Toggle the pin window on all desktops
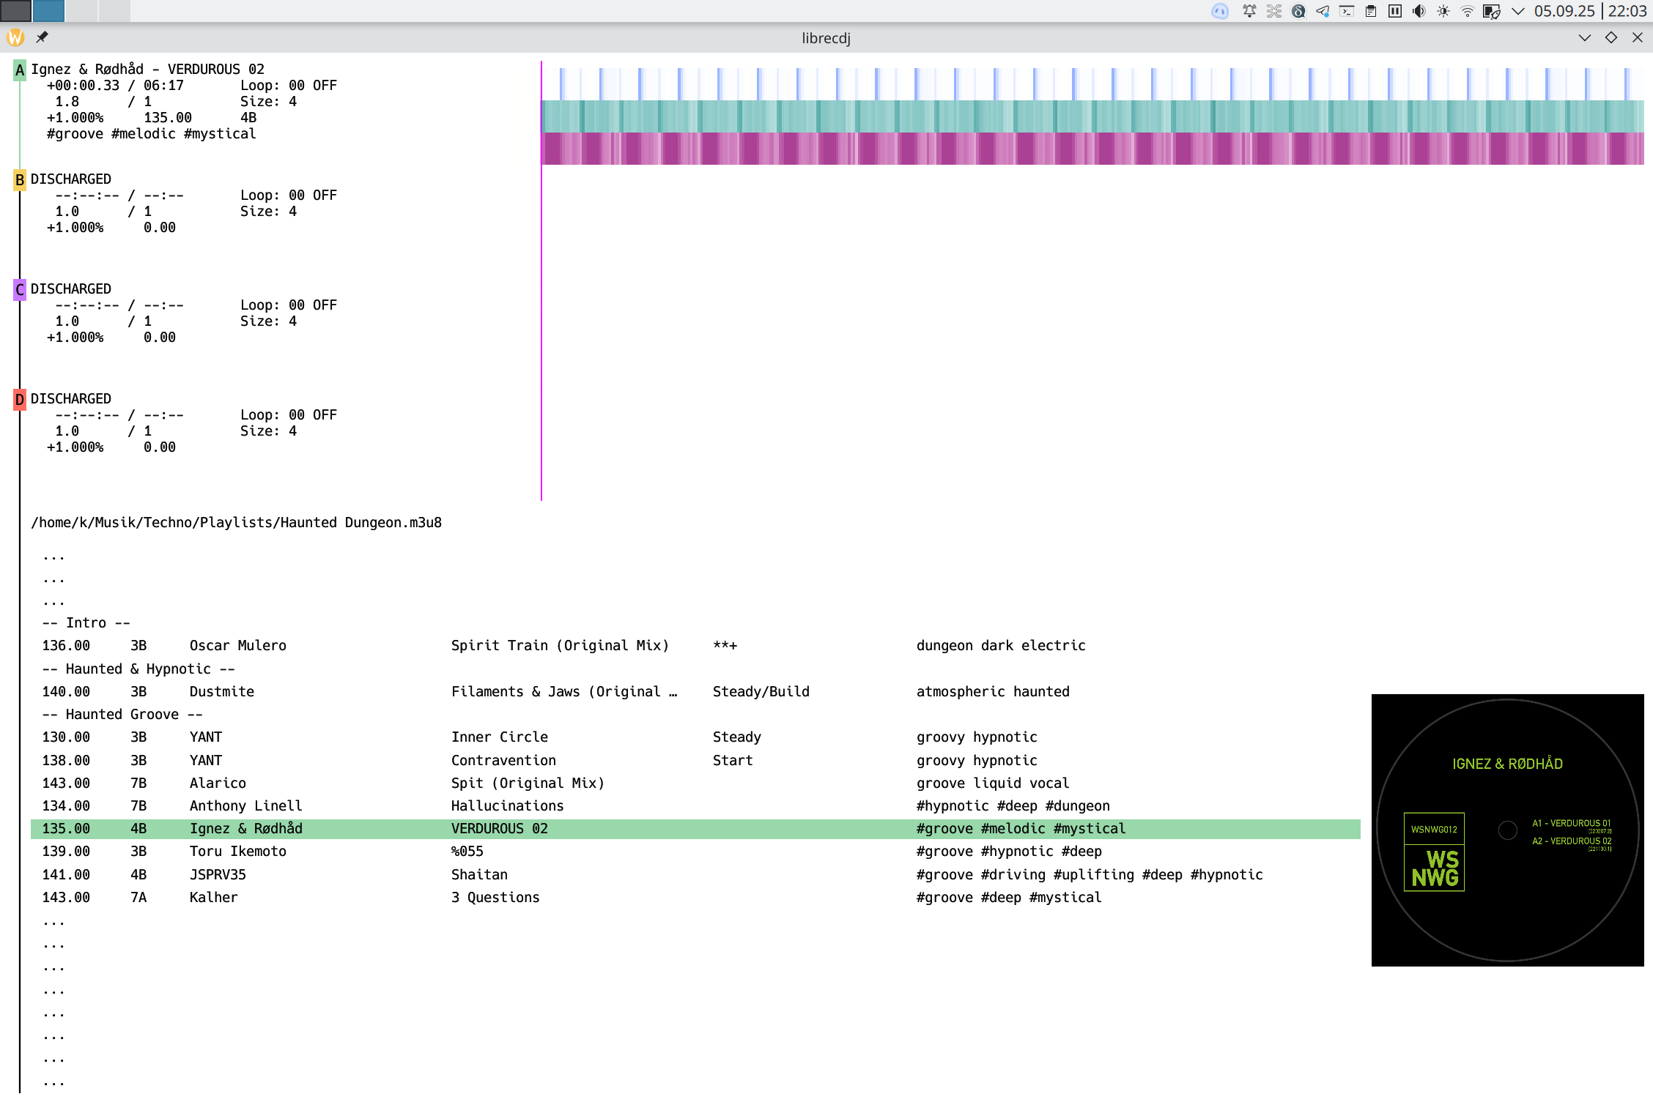The width and height of the screenshot is (1653, 1102). click(x=42, y=37)
